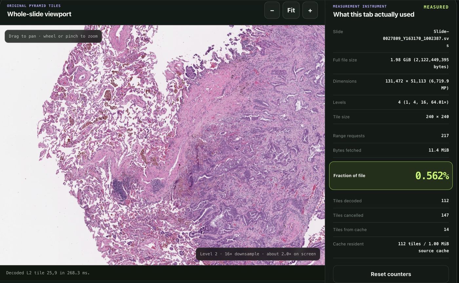This screenshot has height=283, width=459.
Task: Click the 'Bytes fetched' label
Action: pos(347,150)
